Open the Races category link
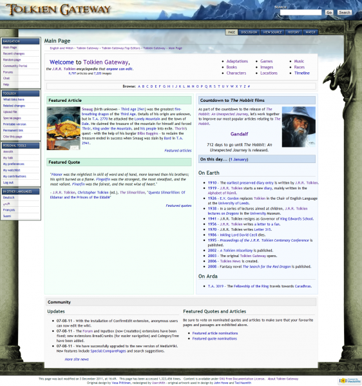362x386 pixels. [x=300, y=67]
